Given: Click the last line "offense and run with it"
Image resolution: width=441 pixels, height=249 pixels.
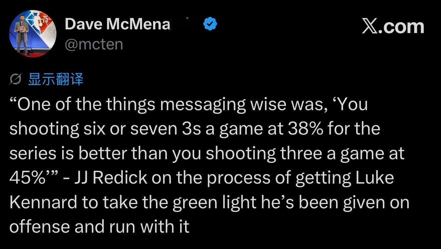Looking at the screenshot, I should click(99, 227).
